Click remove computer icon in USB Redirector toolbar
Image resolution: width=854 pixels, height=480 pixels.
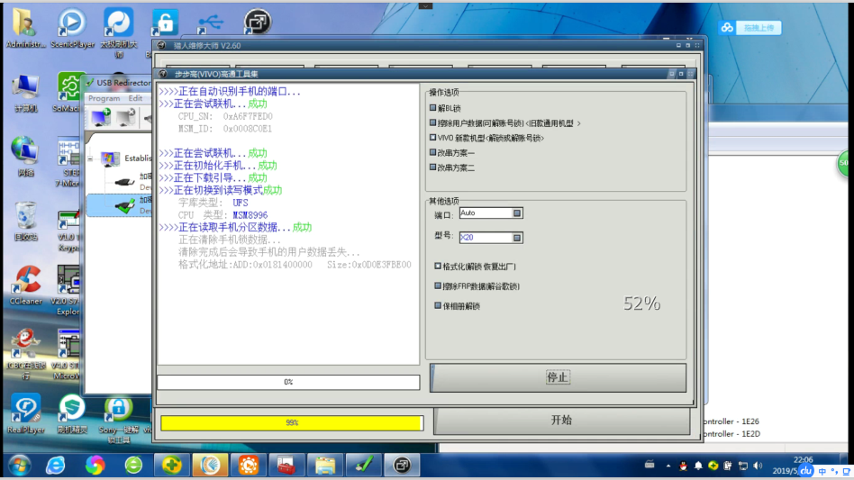[126, 117]
